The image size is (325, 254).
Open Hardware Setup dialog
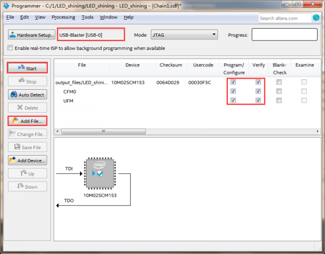[31, 35]
